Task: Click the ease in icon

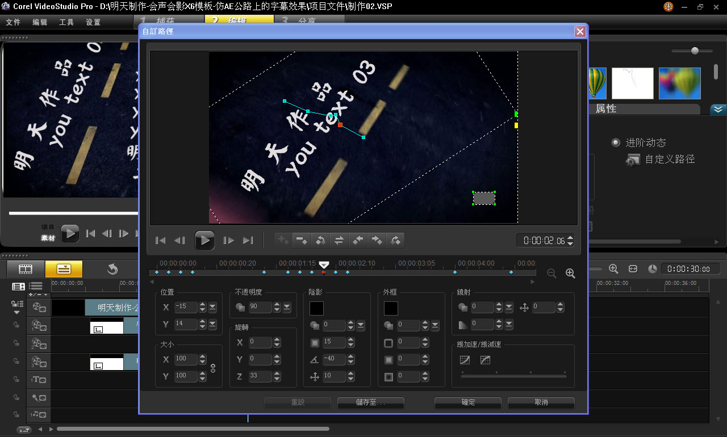Action: coord(465,360)
